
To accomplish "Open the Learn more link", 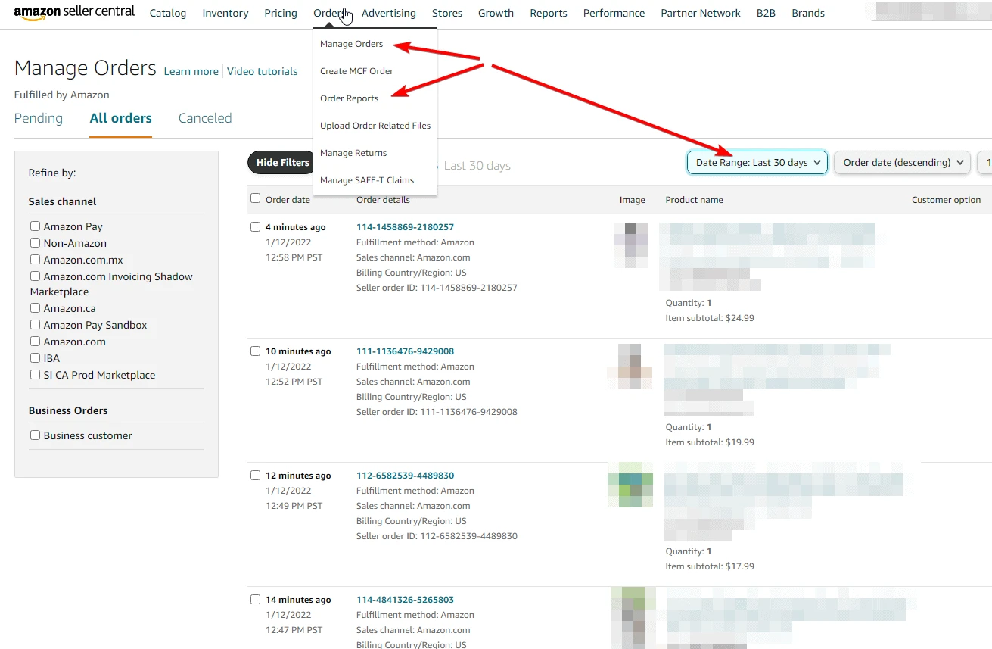I will point(191,71).
